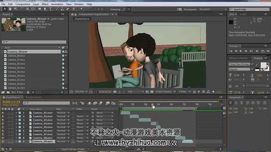Open the Animation menu
The width and height of the screenshot is (271, 152).
(x=57, y=4)
